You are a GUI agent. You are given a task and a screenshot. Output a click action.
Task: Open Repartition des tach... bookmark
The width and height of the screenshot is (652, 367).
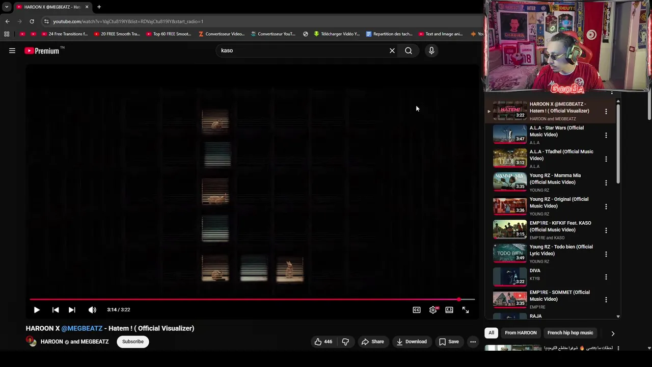(389, 34)
